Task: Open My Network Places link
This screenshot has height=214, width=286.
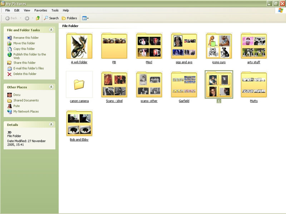Action: tap(26, 112)
